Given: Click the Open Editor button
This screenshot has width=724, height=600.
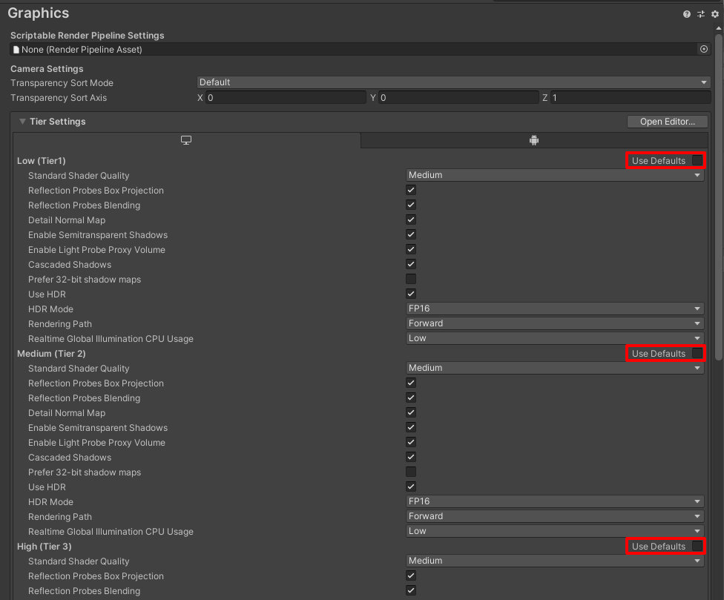Looking at the screenshot, I should pyautogui.click(x=667, y=122).
